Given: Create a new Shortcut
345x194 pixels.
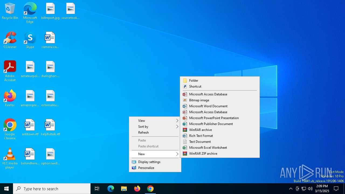Looking at the screenshot, I should click(x=220, y=86).
